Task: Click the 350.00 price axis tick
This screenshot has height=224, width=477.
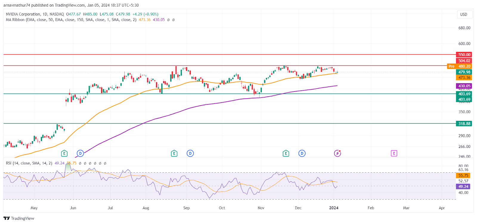Action: 464,112
